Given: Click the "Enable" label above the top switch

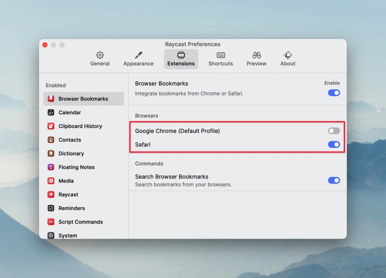Looking at the screenshot, I should 332,83.
